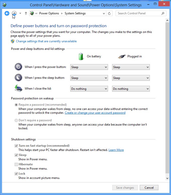Click the Back navigation arrow
This screenshot has width=171, height=195.
tap(7, 13)
